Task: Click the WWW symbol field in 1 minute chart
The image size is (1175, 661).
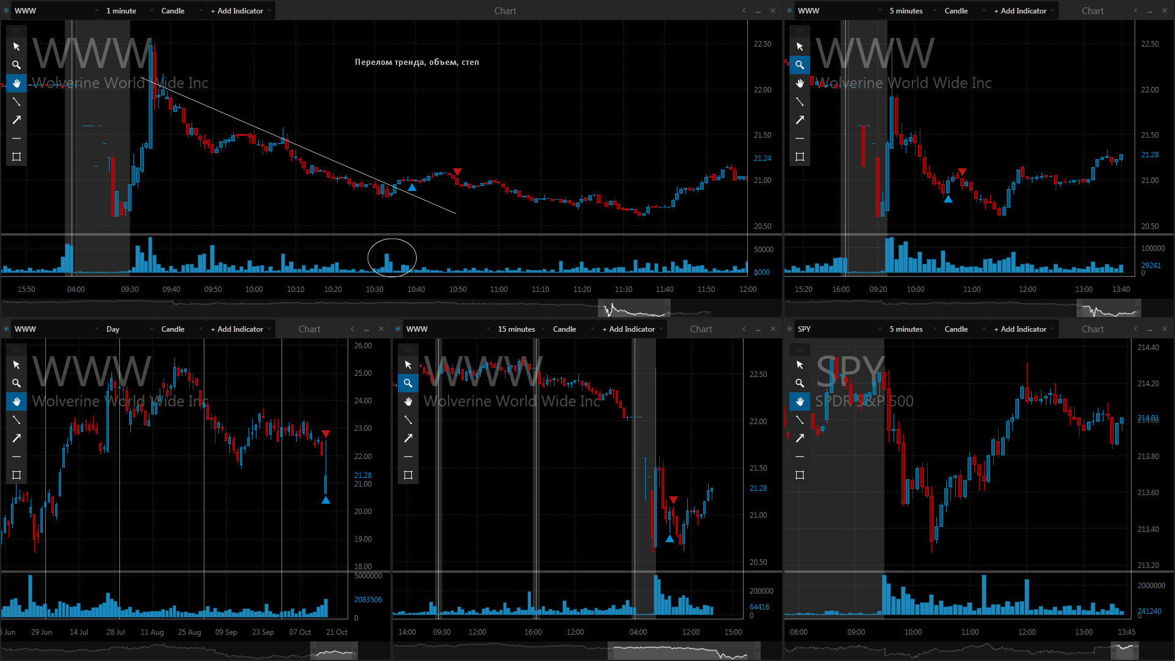Action: pyautogui.click(x=56, y=10)
